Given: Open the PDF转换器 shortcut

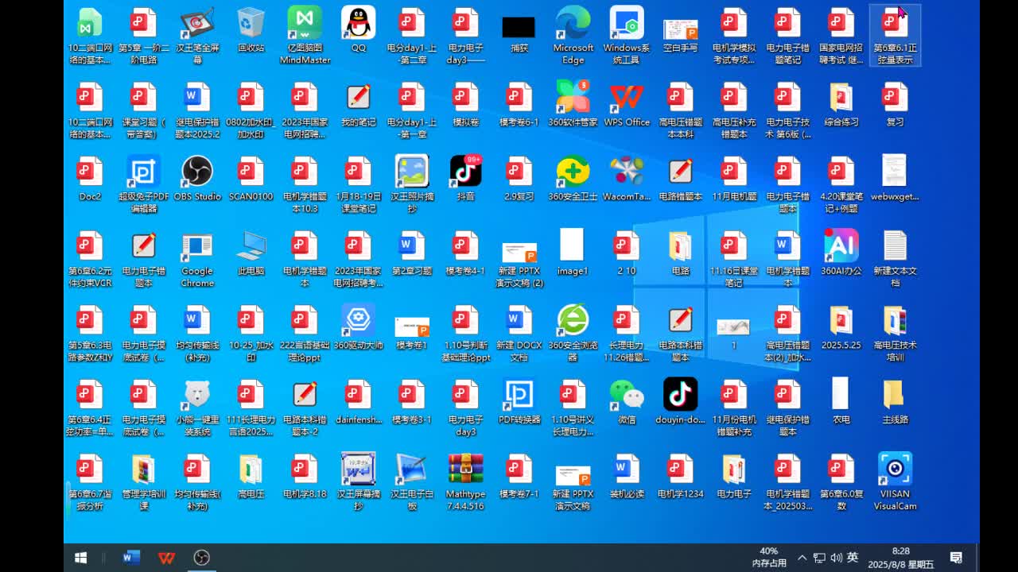Looking at the screenshot, I should 519,402.
